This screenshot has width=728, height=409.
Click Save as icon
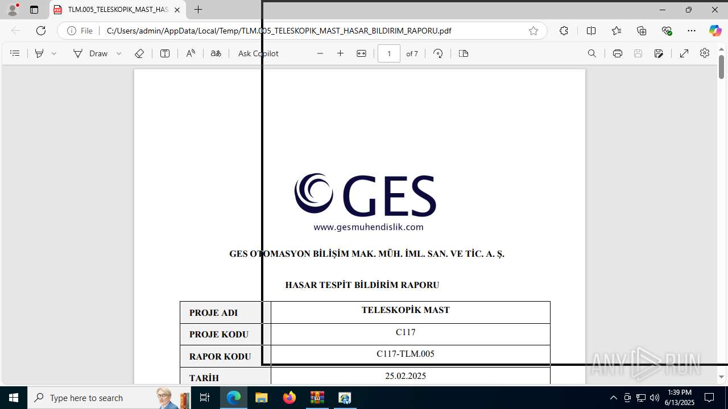coord(659,53)
